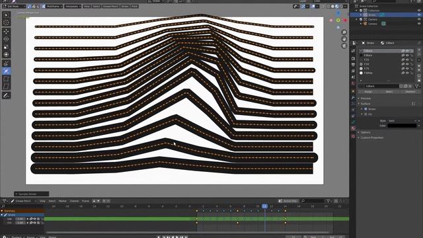Open the stroke Style Solid dropdown

coord(403,121)
